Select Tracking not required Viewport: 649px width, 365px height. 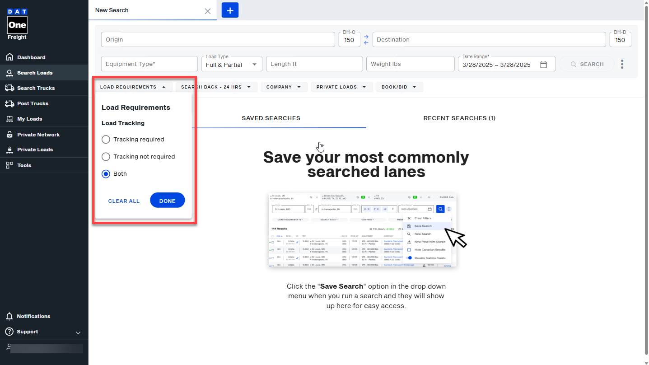[106, 156]
